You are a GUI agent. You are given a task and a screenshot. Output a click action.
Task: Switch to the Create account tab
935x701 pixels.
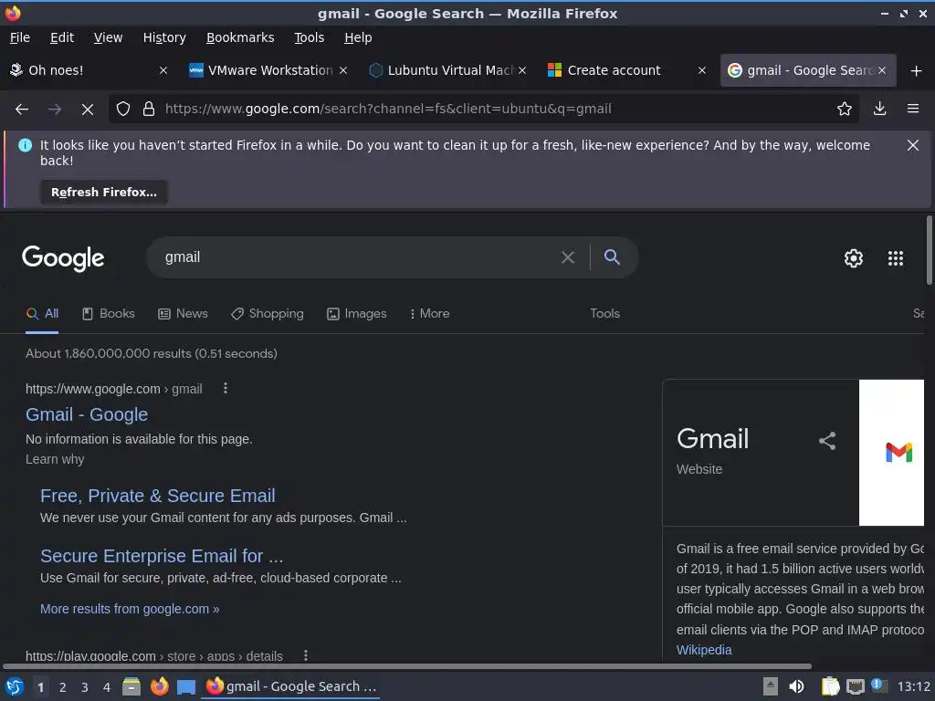[x=626, y=70]
